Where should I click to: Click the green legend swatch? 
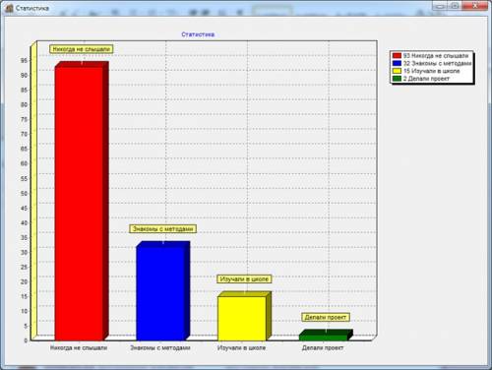[x=397, y=79]
